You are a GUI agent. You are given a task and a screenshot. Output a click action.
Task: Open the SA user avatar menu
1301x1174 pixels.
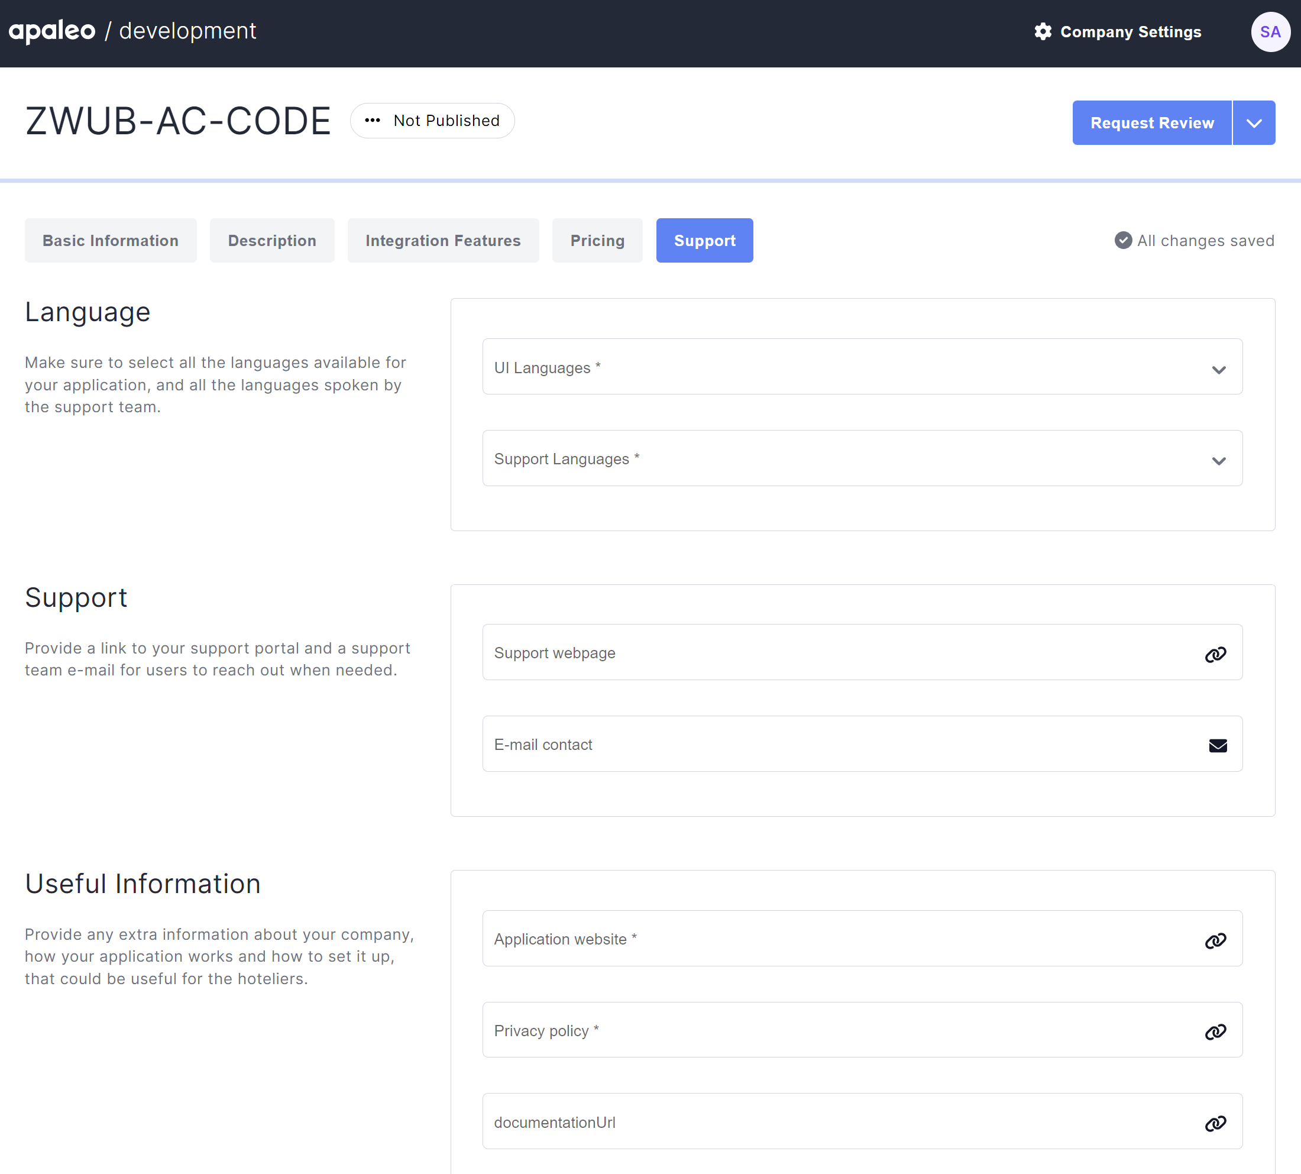pos(1270,31)
